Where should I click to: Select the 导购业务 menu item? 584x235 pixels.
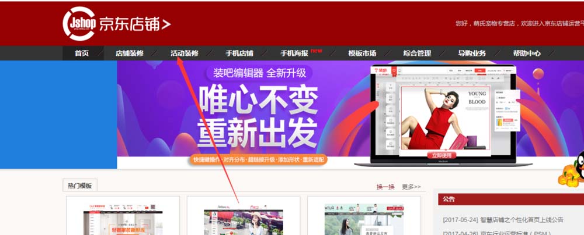pyautogui.click(x=472, y=53)
